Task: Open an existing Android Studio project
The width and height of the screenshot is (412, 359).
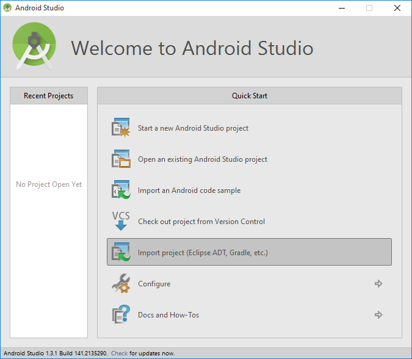Action: (x=249, y=159)
